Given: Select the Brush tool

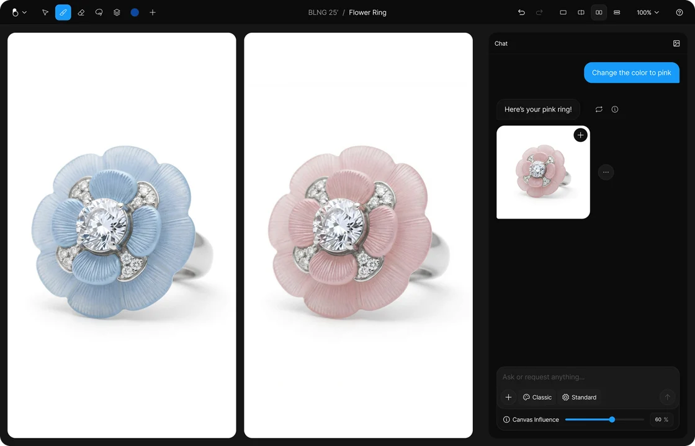Looking at the screenshot, I should pos(63,12).
